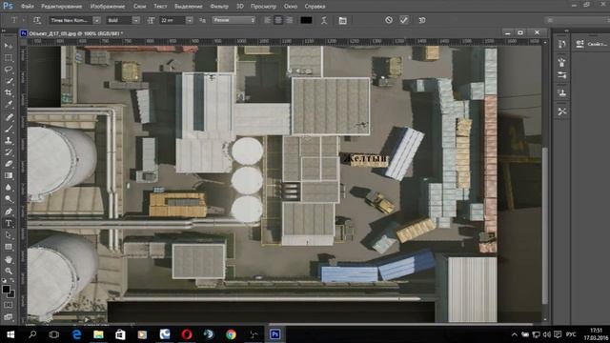610x343 pixels.
Task: Select the Blur tool
Action: tap(9, 188)
